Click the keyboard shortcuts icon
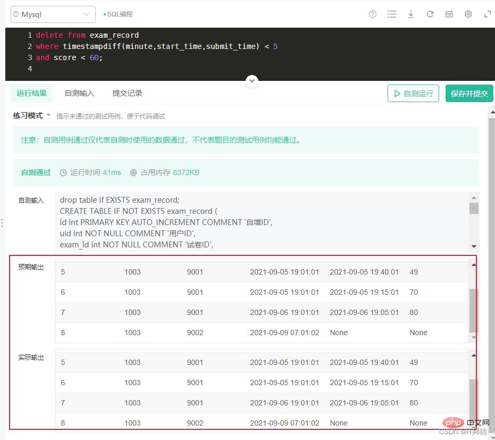Image resolution: width=495 pixels, height=440 pixels. point(449,14)
